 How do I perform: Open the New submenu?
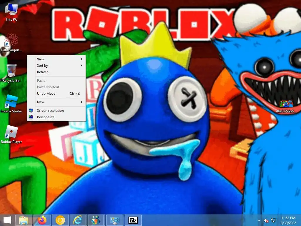point(56,102)
